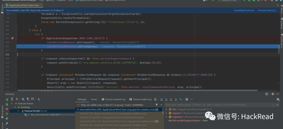Open the Bookmarks tool window
Screen dimensions: 283x129
tap(2, 113)
